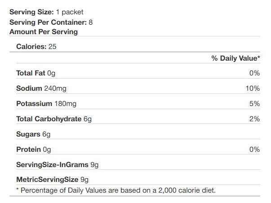271x203 pixels.
Task: Click the Serving Size 1 packet text
Action: tap(46, 12)
